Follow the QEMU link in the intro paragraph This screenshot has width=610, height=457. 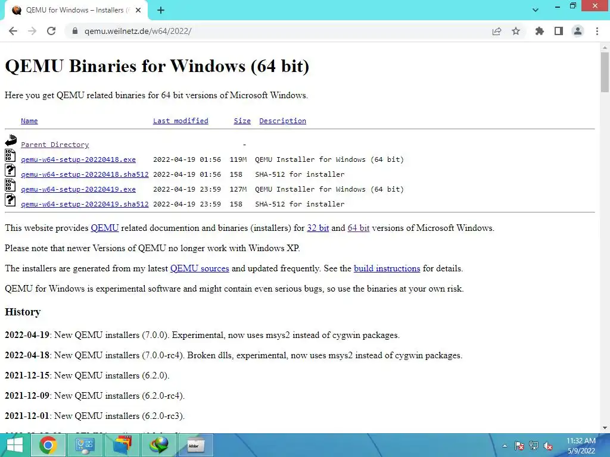(105, 228)
